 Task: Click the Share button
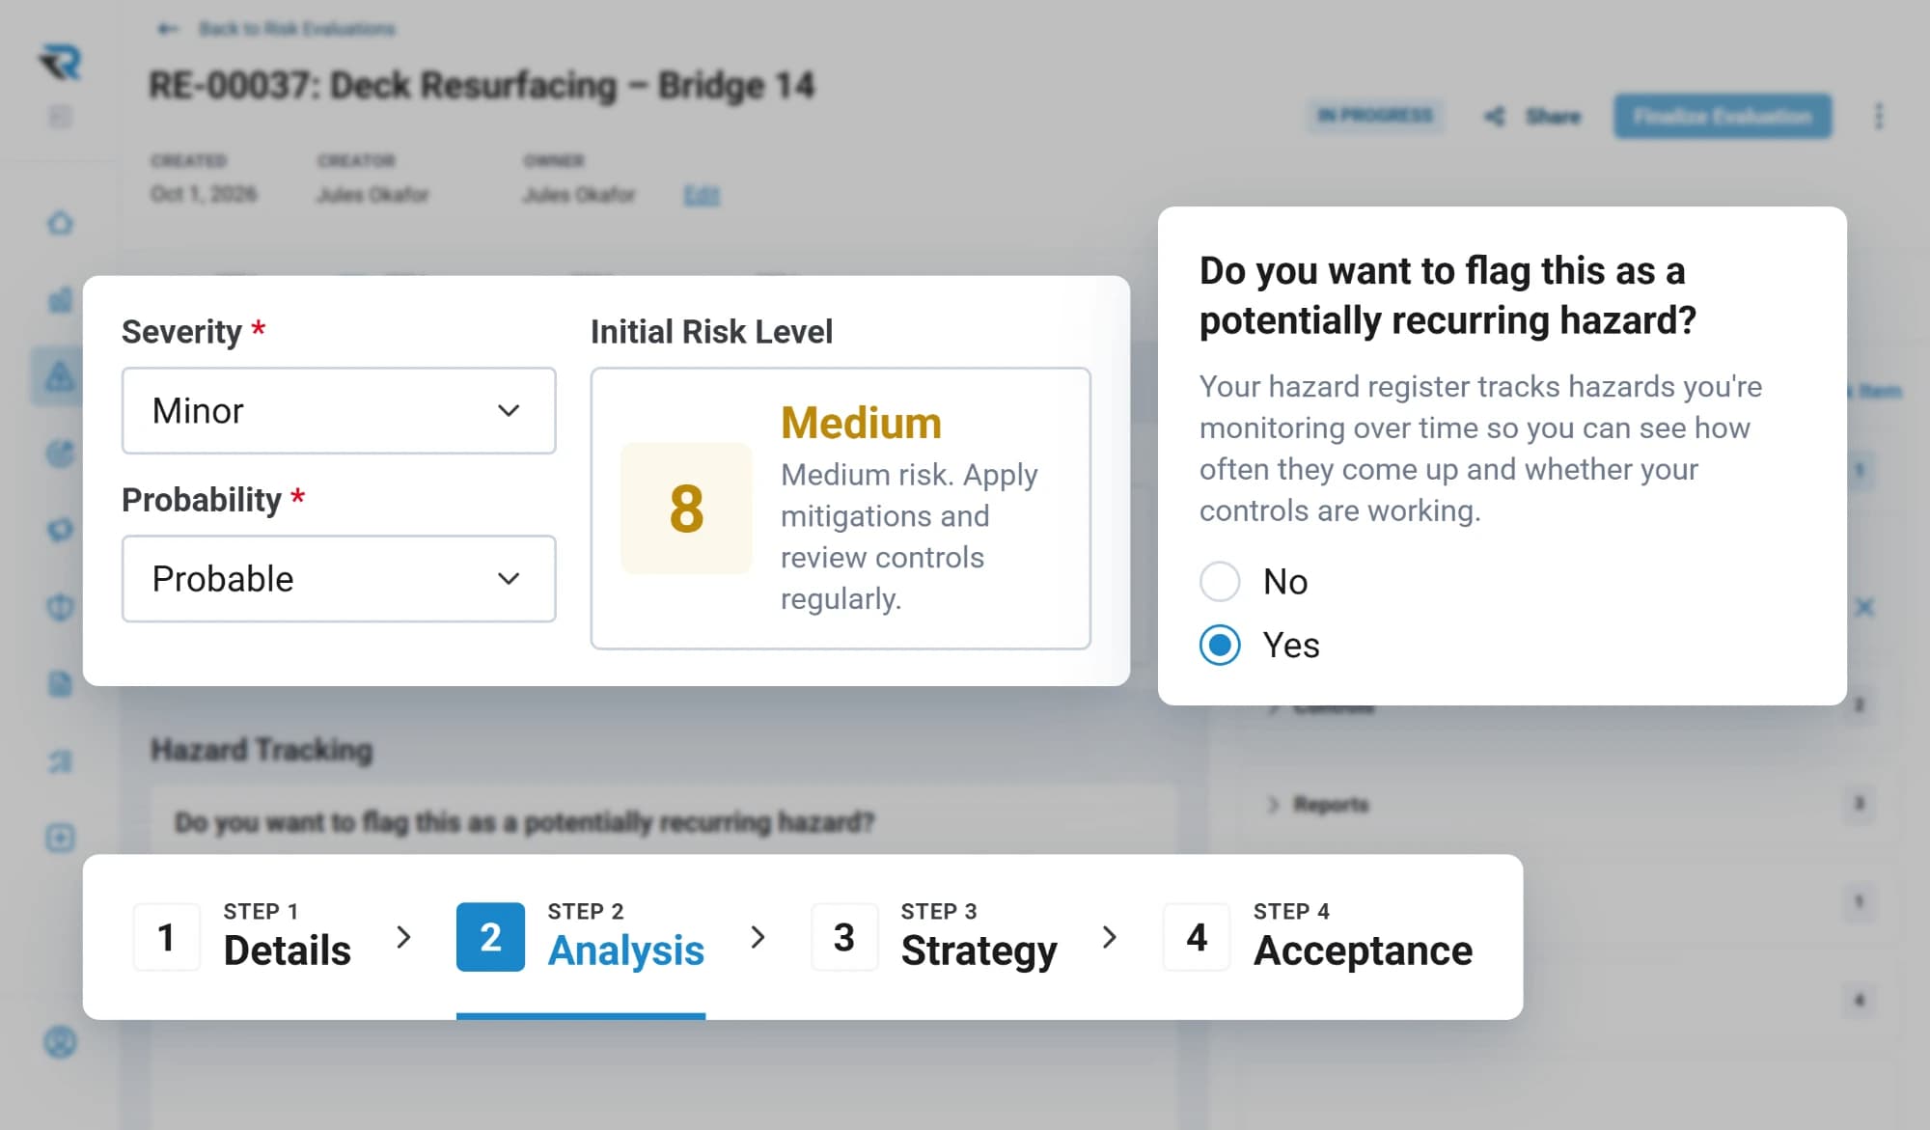coord(1532,117)
